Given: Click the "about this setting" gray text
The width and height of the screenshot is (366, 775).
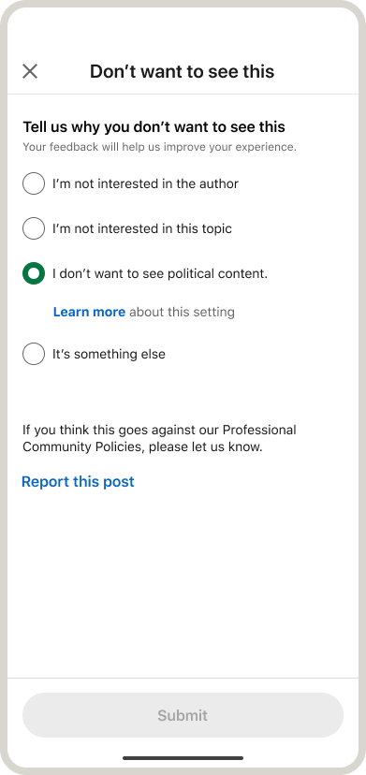Looking at the screenshot, I should [182, 312].
